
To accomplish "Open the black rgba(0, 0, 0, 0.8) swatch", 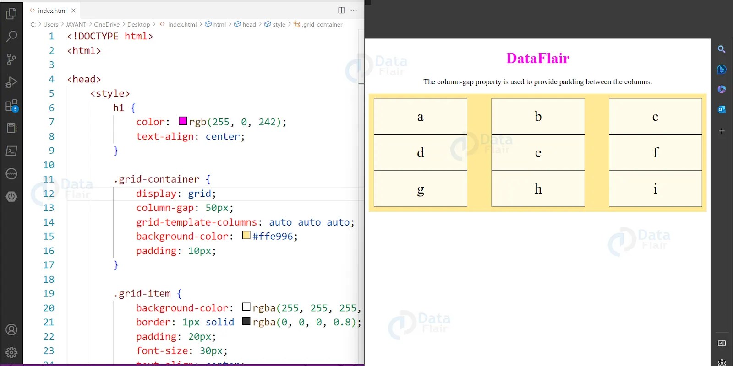I will [x=246, y=321].
